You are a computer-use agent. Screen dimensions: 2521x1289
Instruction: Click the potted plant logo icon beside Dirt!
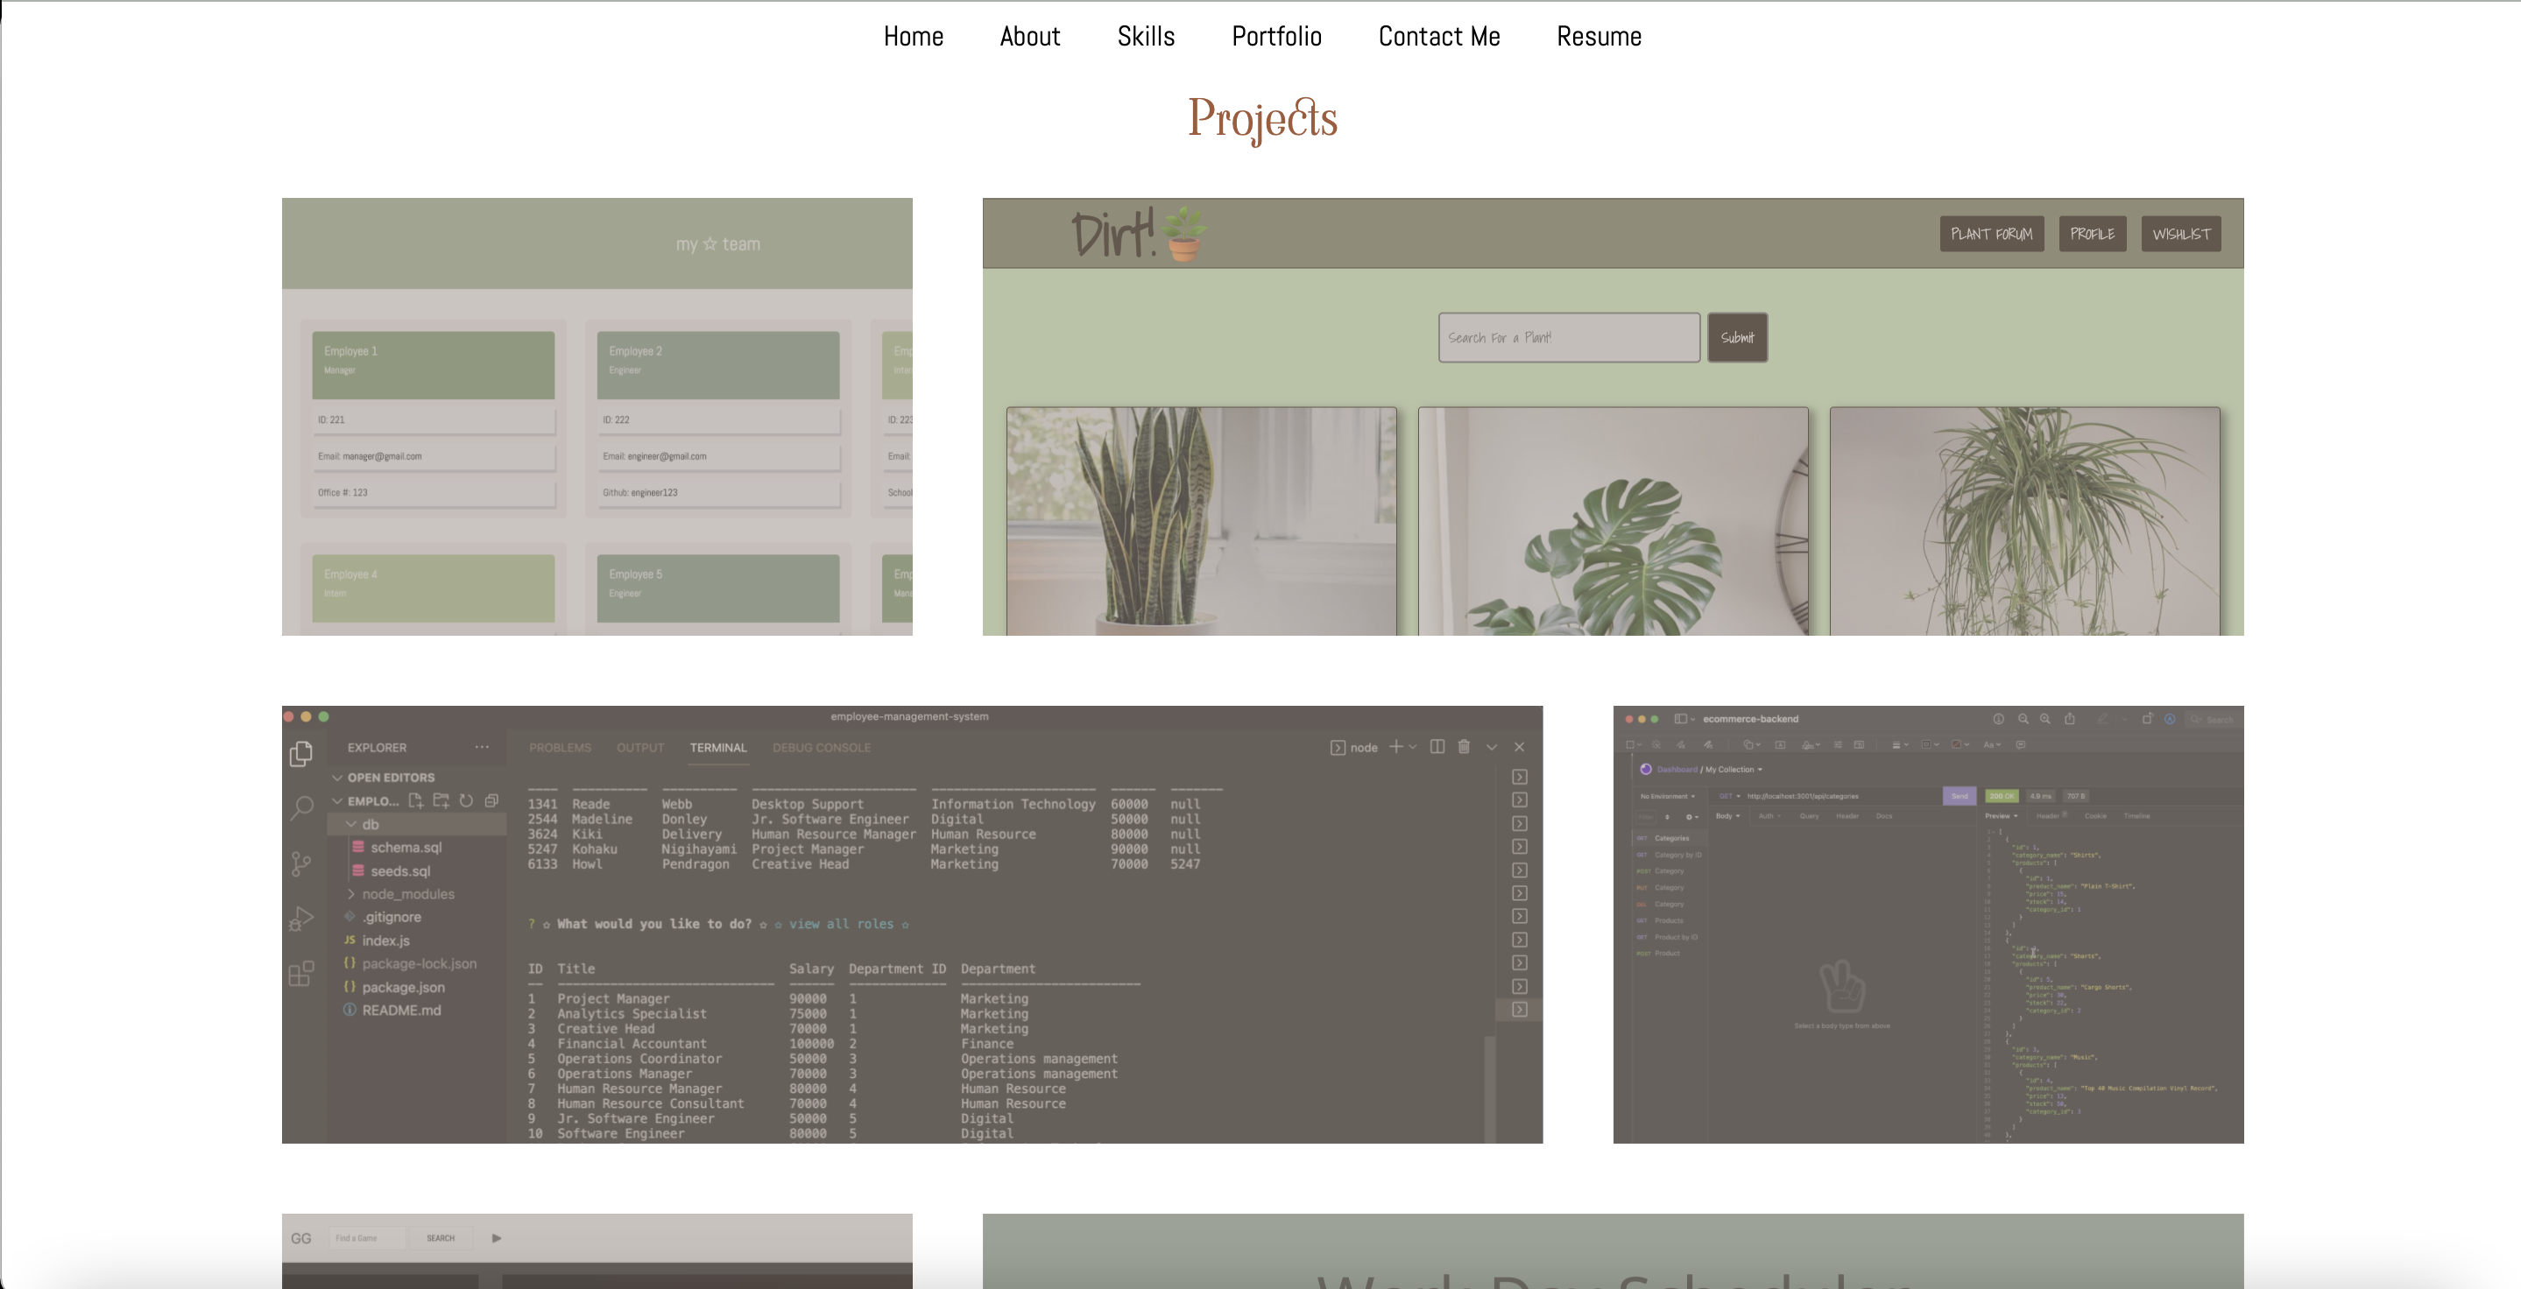click(x=1184, y=234)
